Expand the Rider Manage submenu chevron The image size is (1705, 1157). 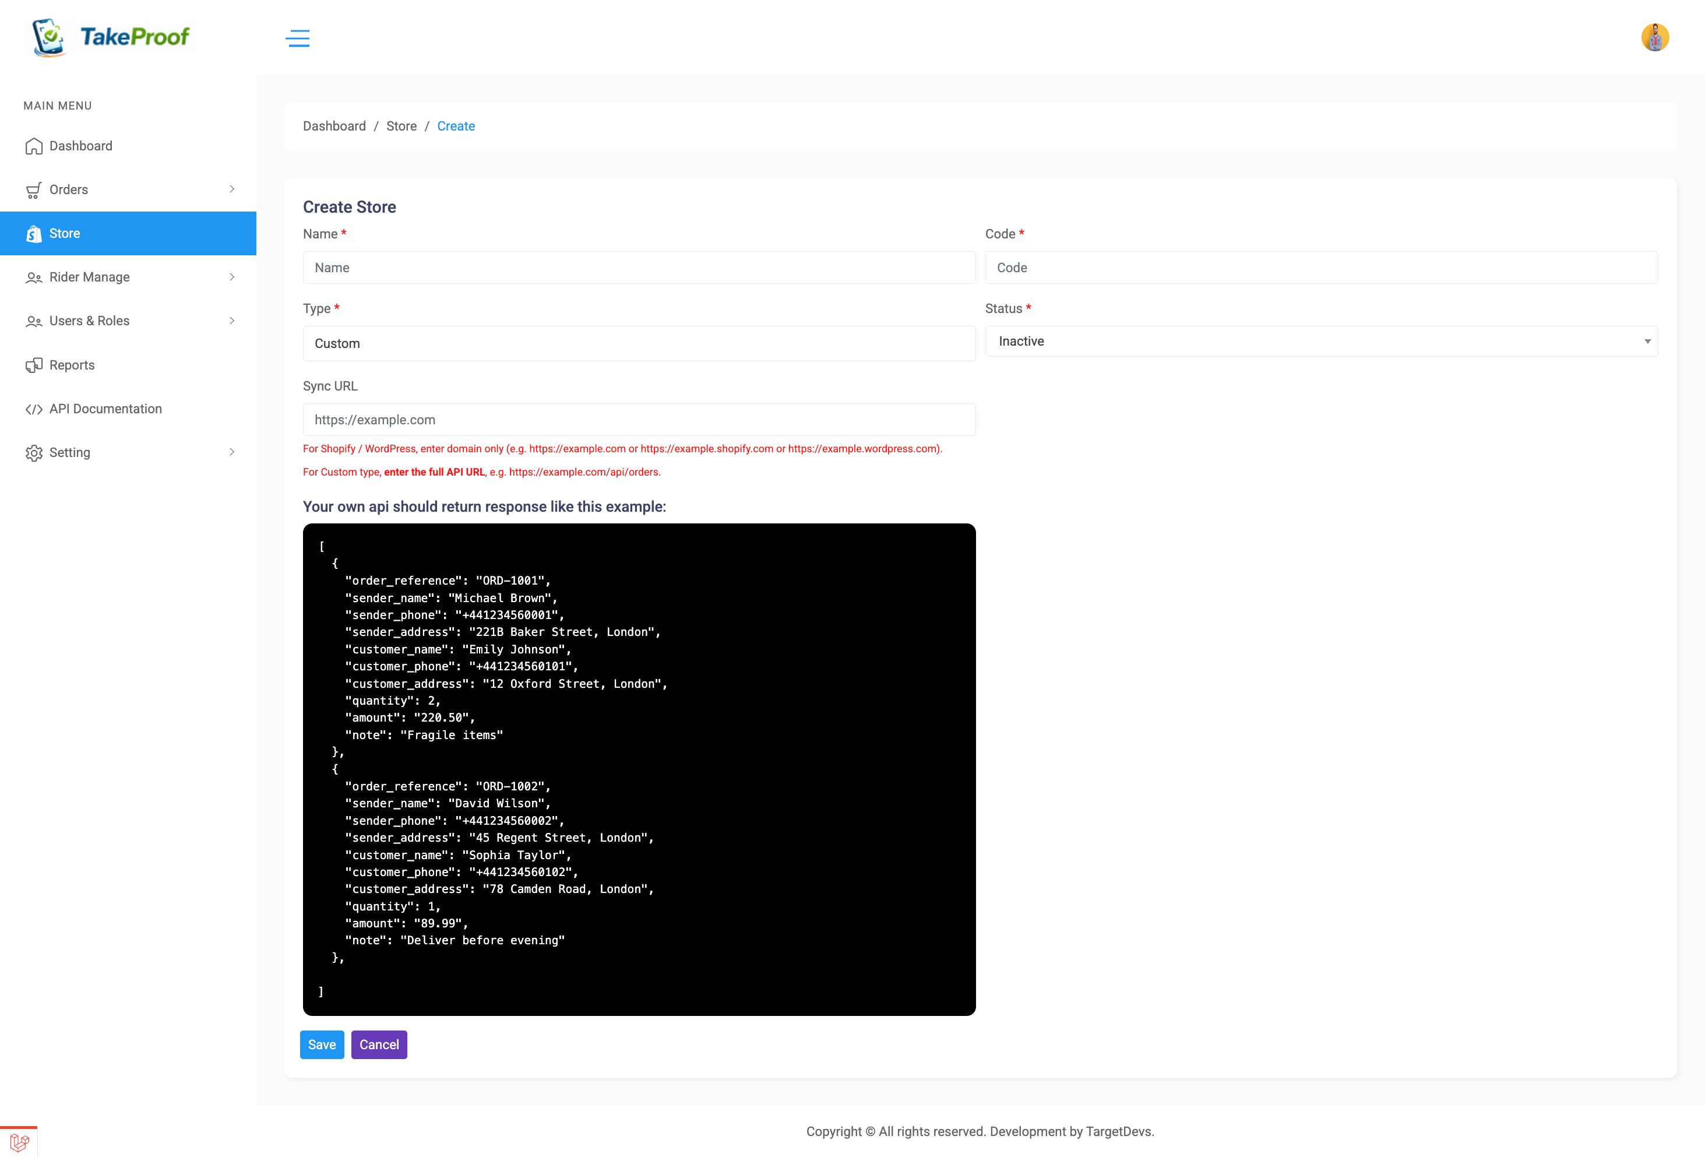coord(232,277)
